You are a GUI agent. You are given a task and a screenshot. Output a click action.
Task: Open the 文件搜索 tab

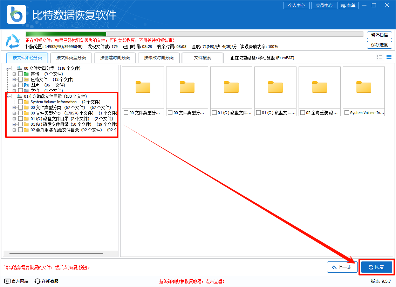(203, 58)
